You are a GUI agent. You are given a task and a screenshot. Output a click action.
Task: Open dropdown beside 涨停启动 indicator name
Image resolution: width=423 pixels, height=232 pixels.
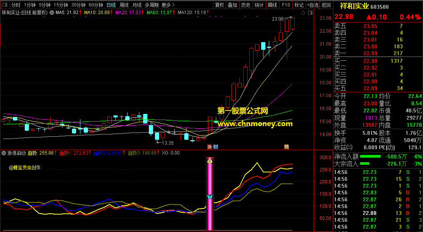pyautogui.click(x=4, y=153)
